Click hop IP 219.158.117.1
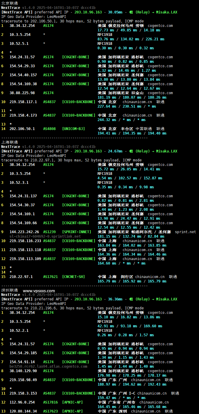Viewport: 199px width, 414px height. (23, 102)
